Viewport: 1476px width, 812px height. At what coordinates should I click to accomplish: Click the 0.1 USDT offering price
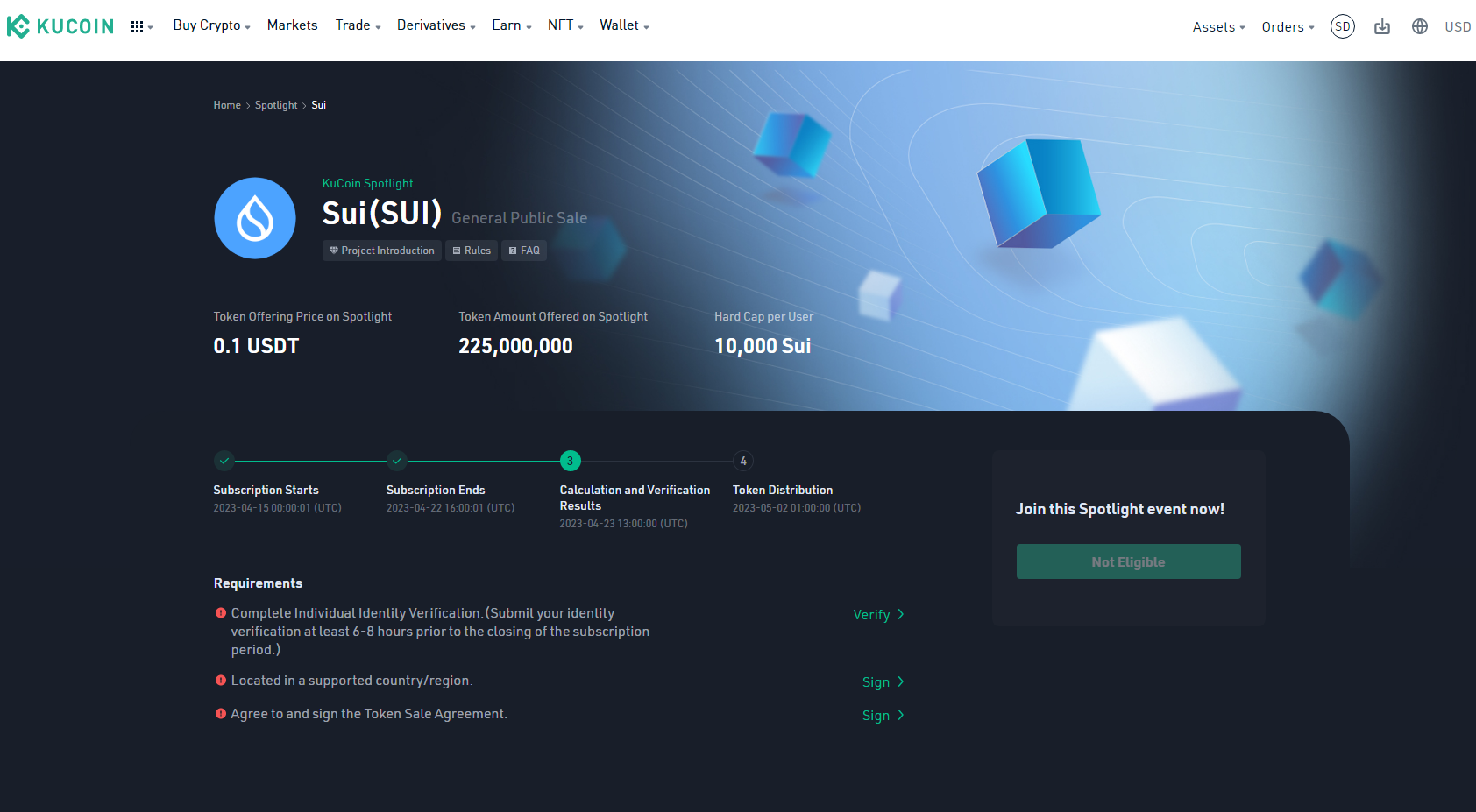tap(256, 346)
